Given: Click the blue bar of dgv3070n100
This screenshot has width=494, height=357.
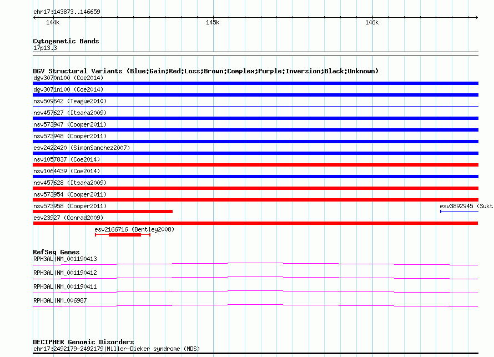Looking at the screenshot, I should 255,83.
